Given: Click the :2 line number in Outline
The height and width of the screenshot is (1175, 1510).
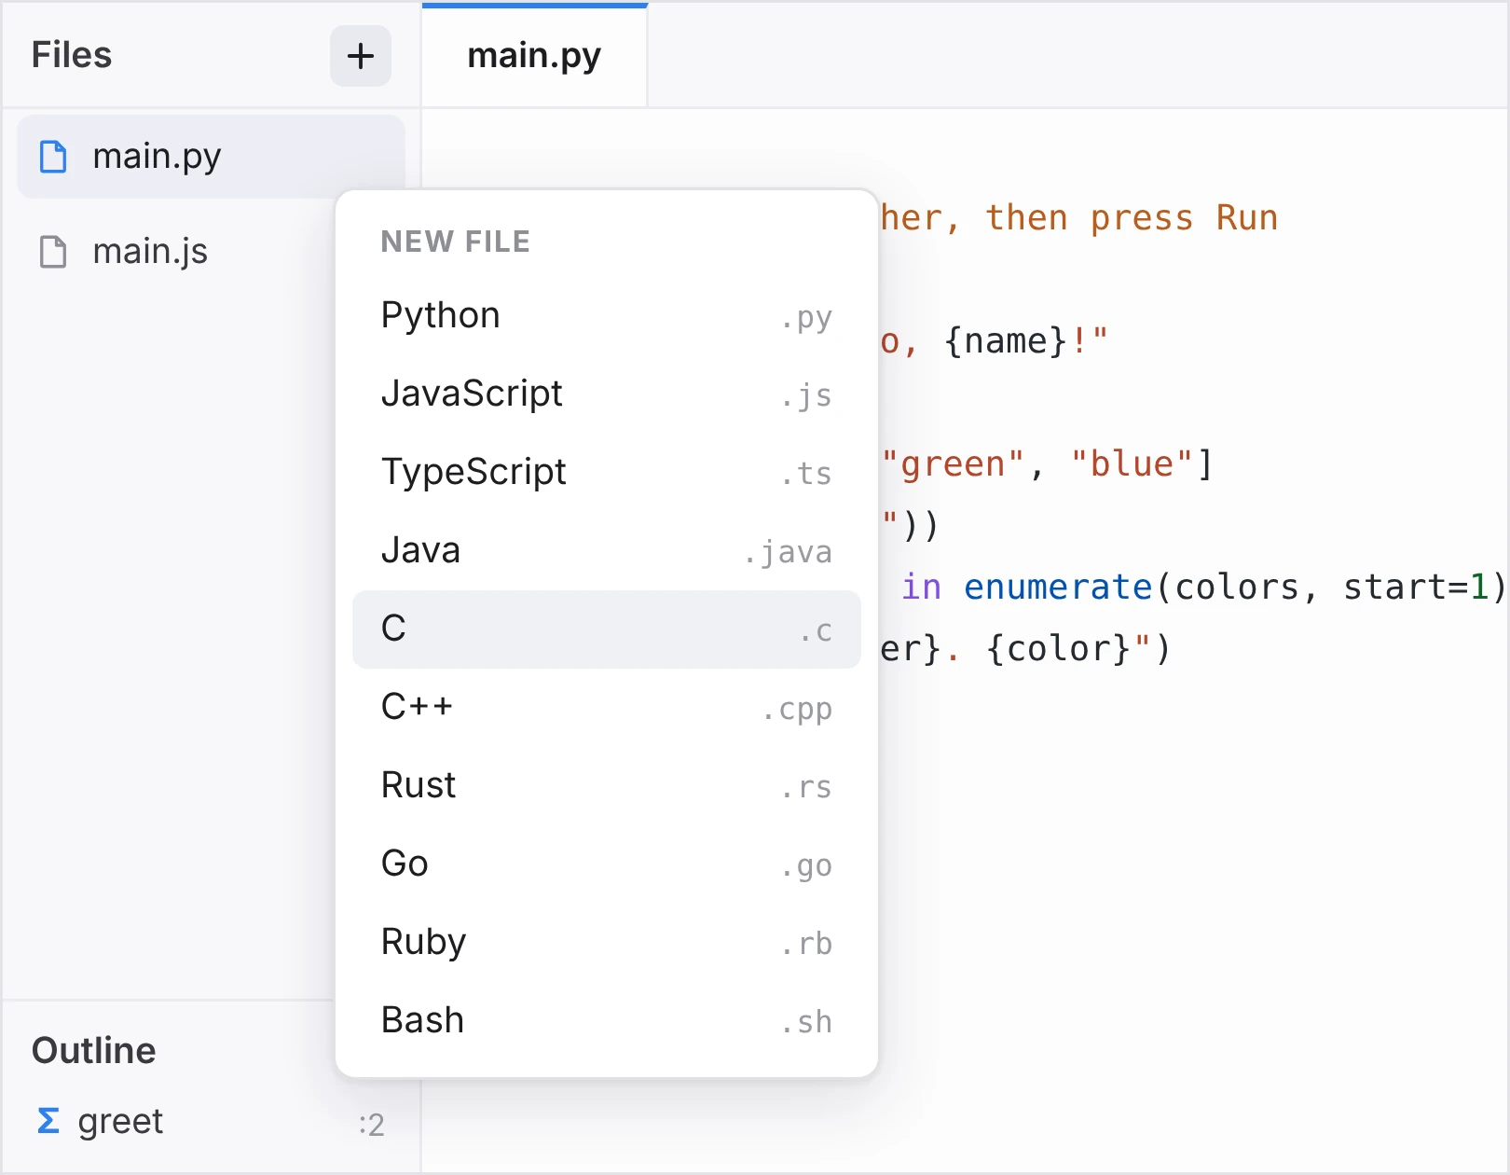Looking at the screenshot, I should [371, 1125].
